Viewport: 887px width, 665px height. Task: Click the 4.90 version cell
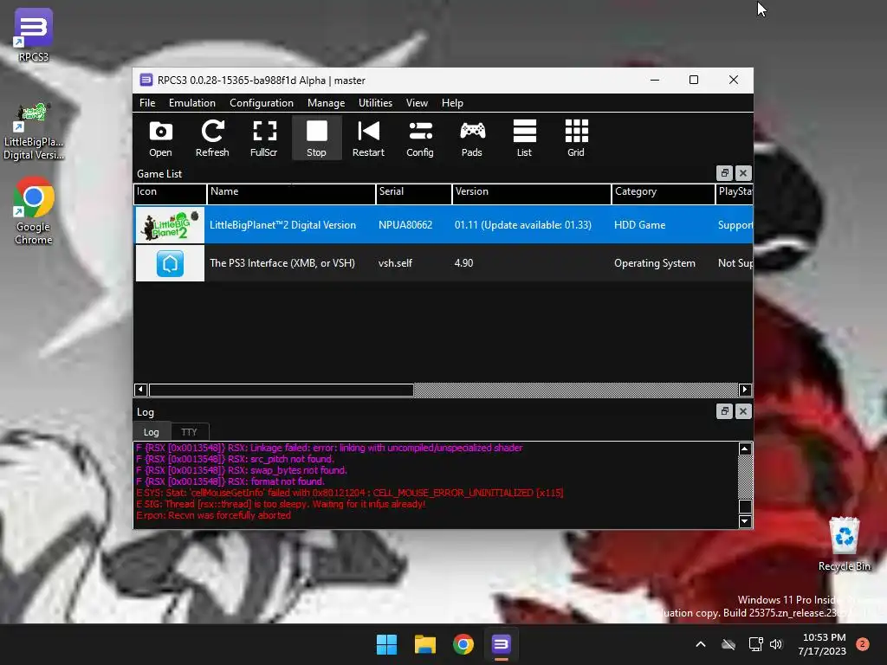[x=463, y=263]
